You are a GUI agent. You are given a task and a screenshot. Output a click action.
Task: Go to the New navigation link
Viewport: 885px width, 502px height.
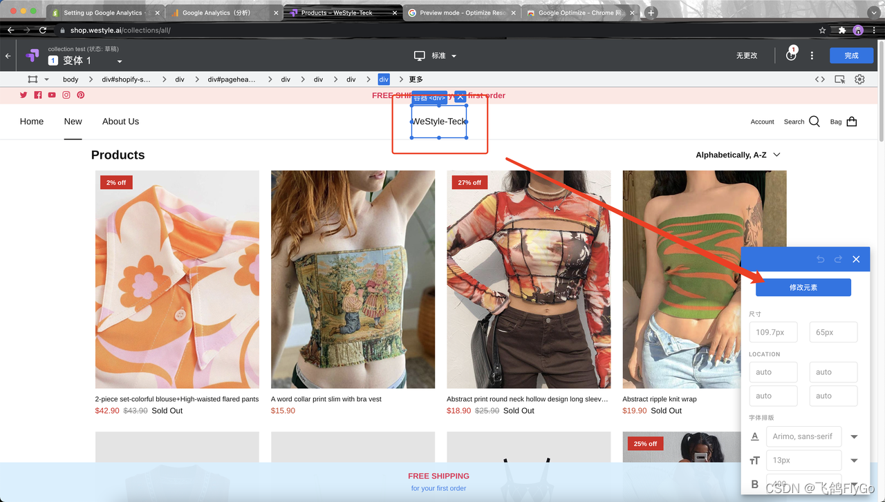[73, 122]
